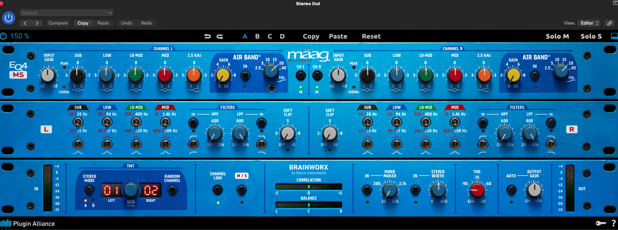Toggle Channel R Air Band IN button

(x=535, y=75)
